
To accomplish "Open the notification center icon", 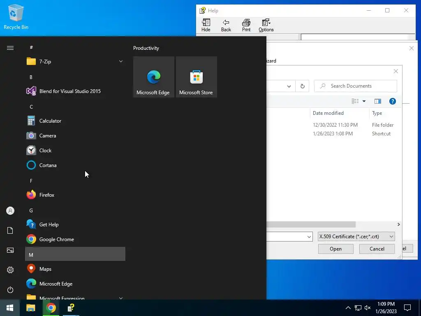I will pyautogui.click(x=407, y=308).
